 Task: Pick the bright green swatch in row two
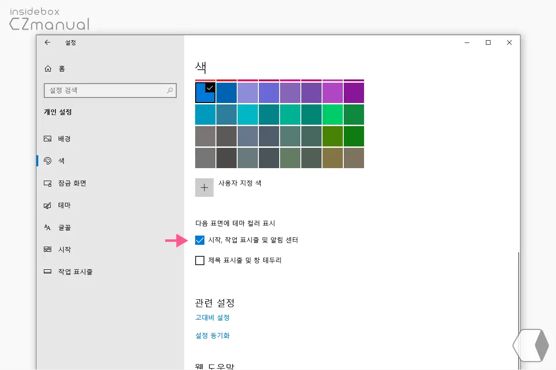click(x=333, y=115)
